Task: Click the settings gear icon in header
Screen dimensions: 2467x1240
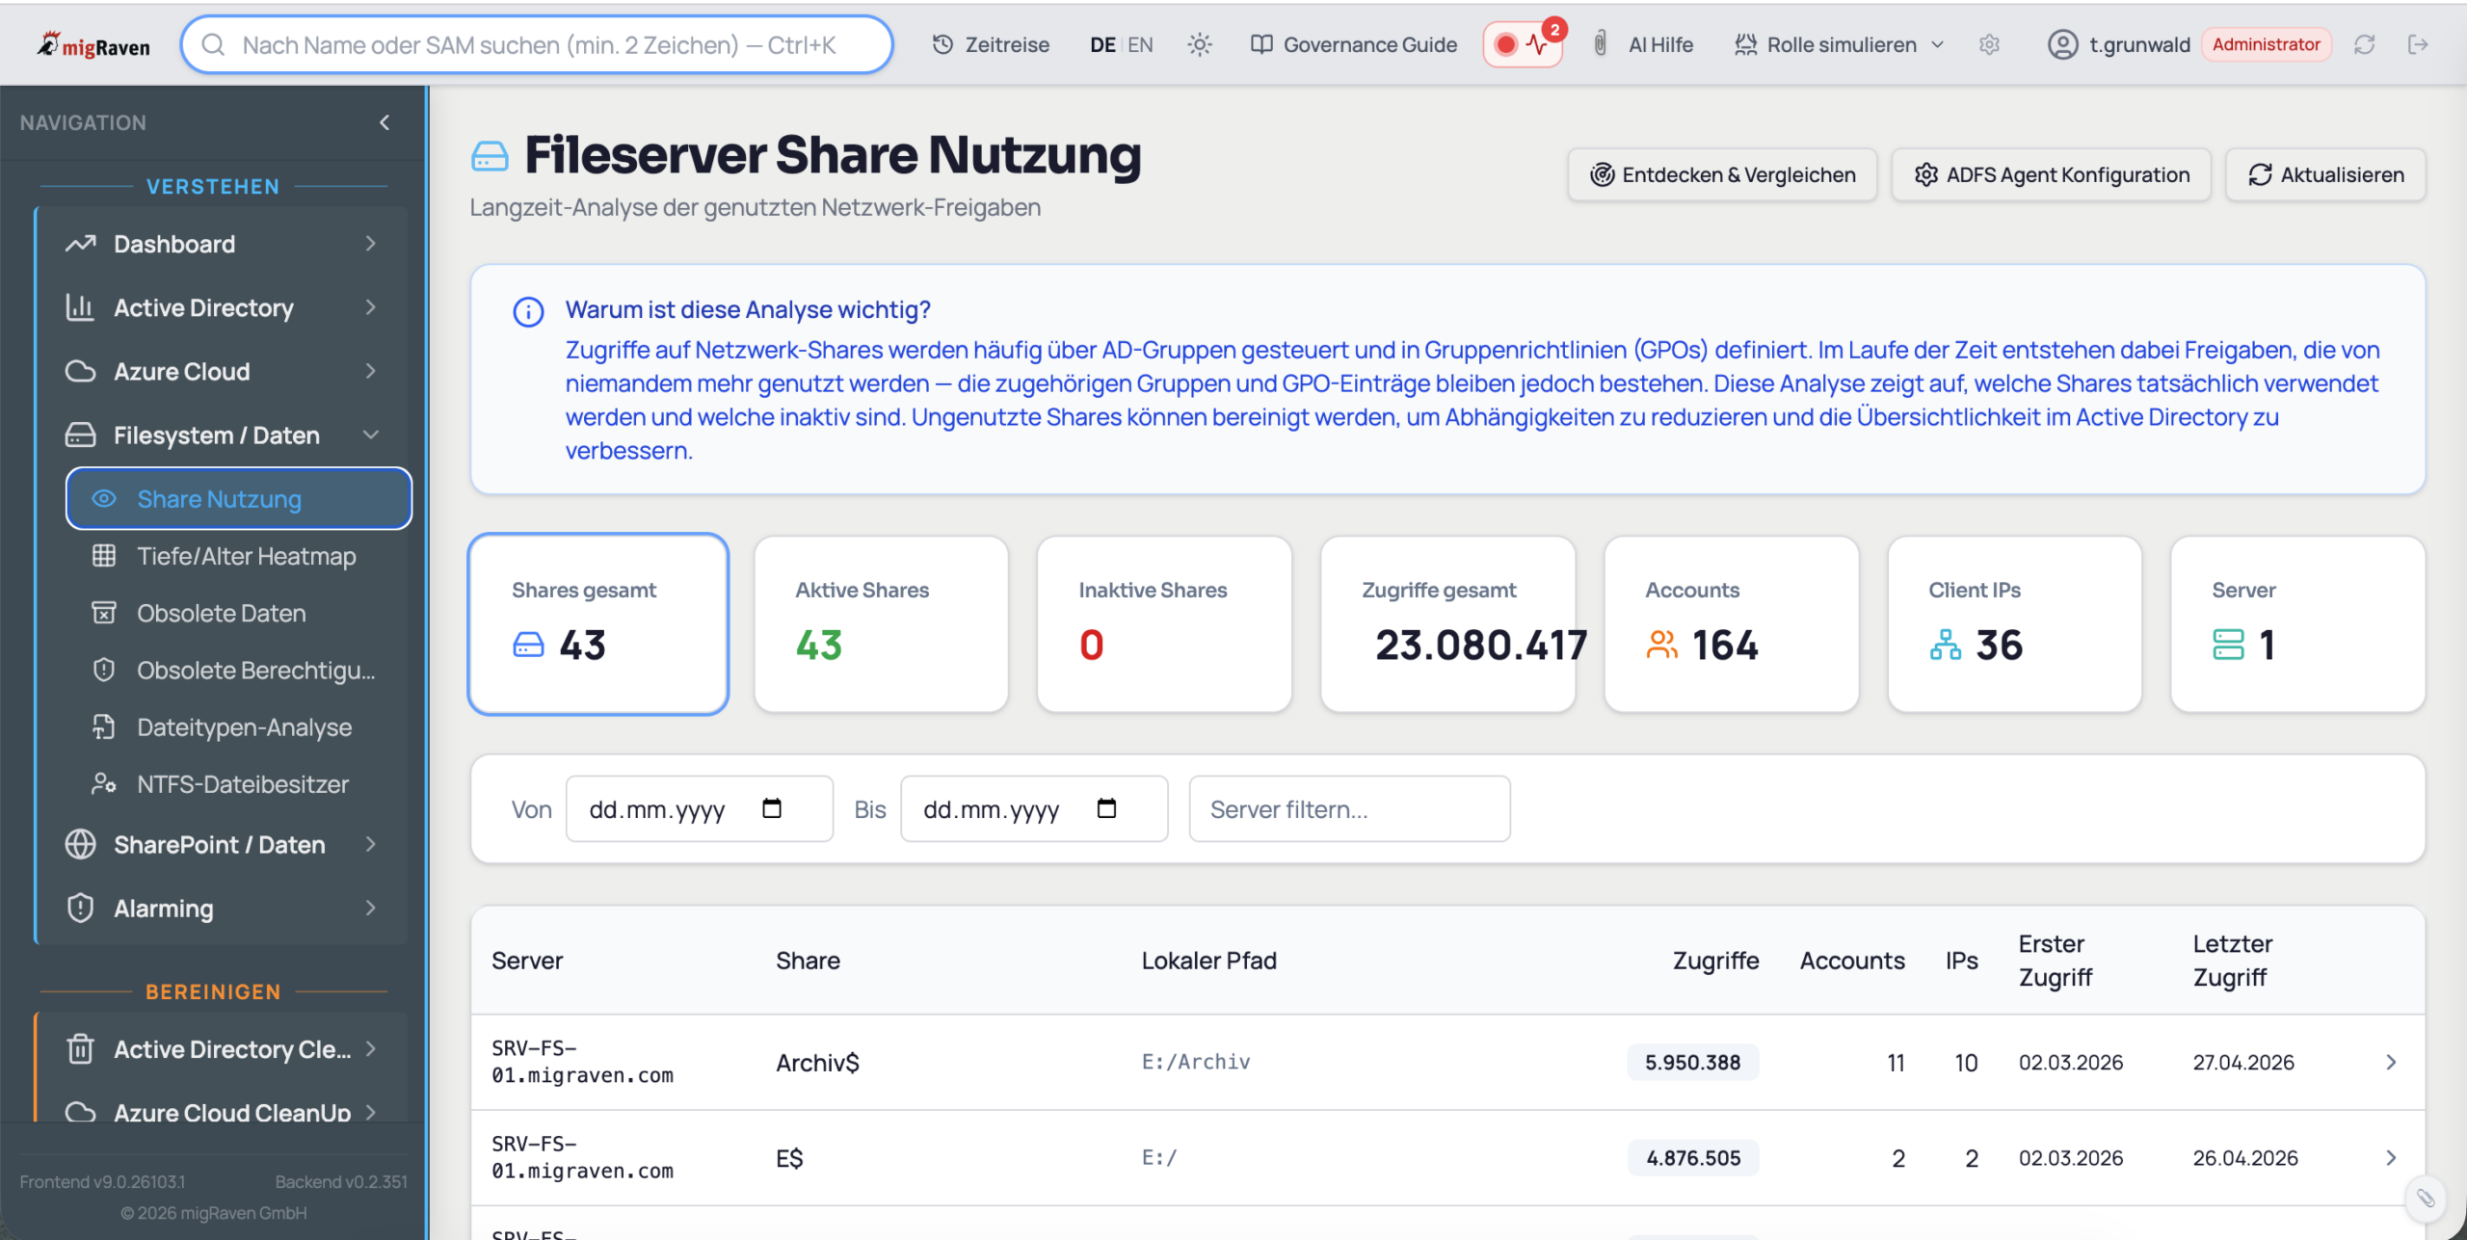Action: pyautogui.click(x=1989, y=44)
